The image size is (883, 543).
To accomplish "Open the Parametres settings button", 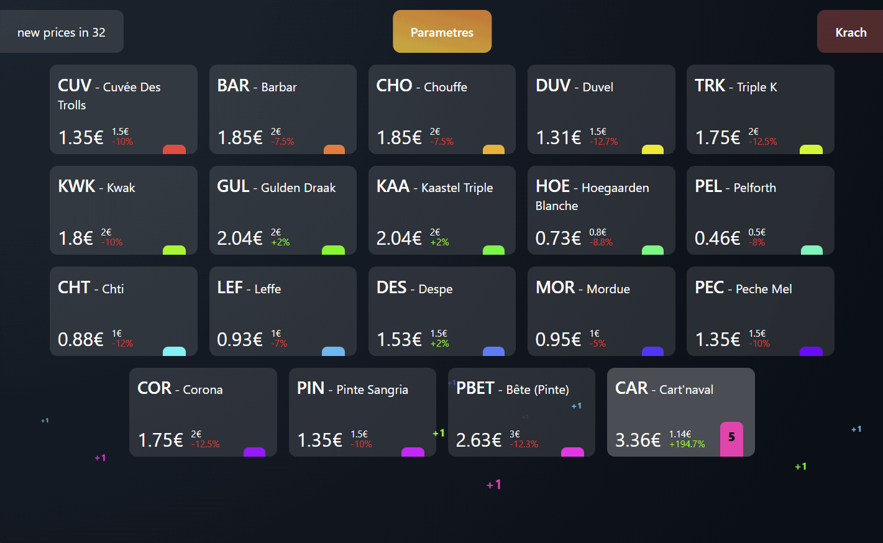I will click(x=442, y=32).
